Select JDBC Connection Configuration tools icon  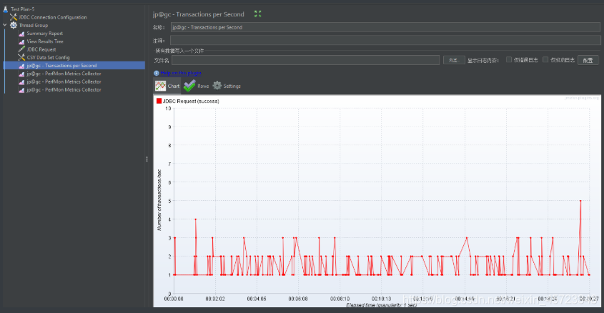click(14, 17)
